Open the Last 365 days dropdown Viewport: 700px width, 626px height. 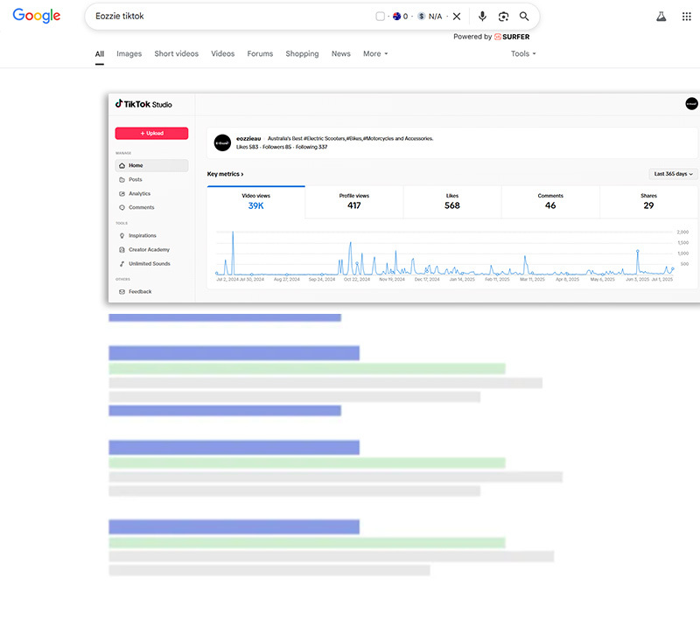673,174
